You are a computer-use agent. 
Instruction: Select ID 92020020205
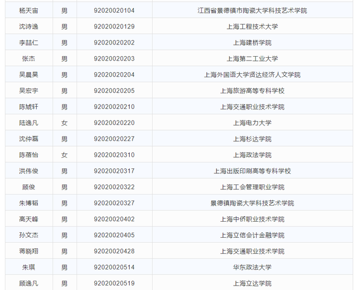(x=114, y=91)
